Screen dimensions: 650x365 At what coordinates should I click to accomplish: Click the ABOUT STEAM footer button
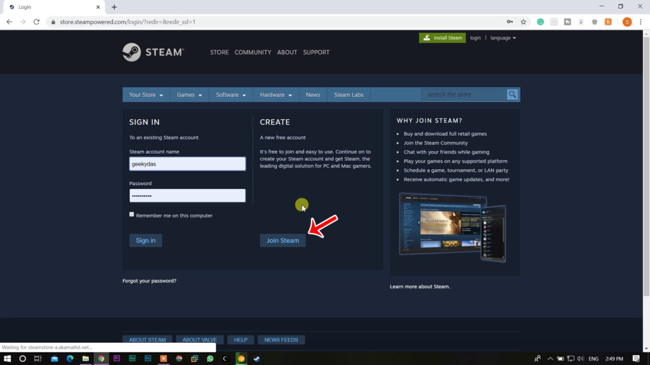147,340
